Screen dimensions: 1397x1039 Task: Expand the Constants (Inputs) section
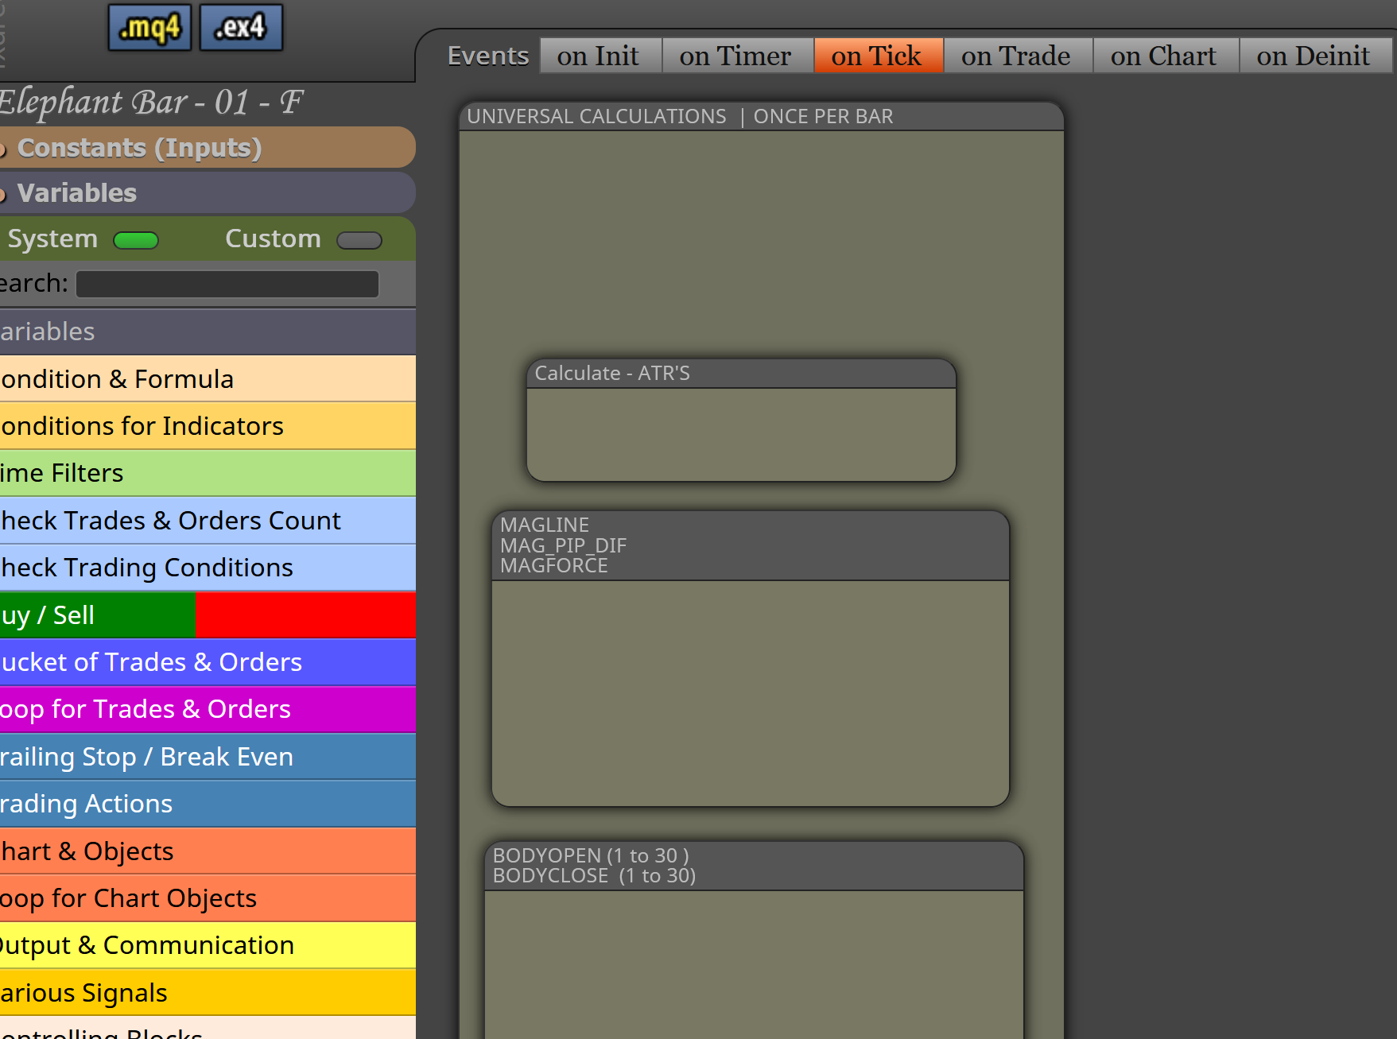tap(207, 148)
